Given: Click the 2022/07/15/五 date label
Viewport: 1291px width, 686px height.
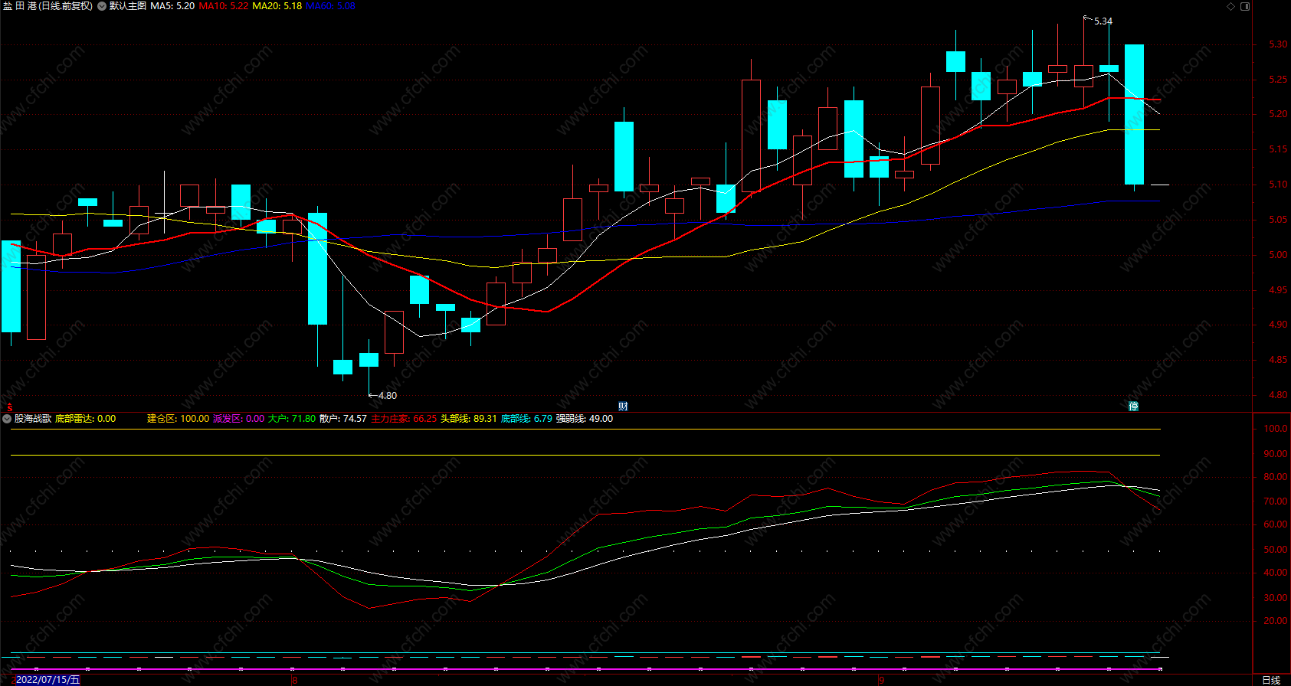Looking at the screenshot, I should pyautogui.click(x=48, y=680).
